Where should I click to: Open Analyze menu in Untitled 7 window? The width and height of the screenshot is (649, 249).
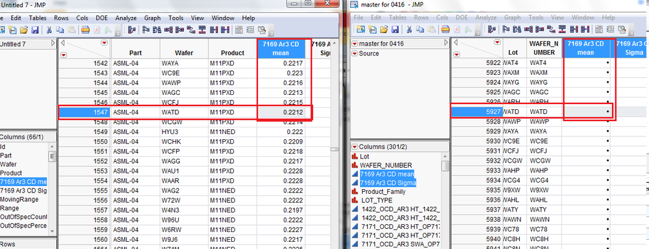(x=126, y=18)
